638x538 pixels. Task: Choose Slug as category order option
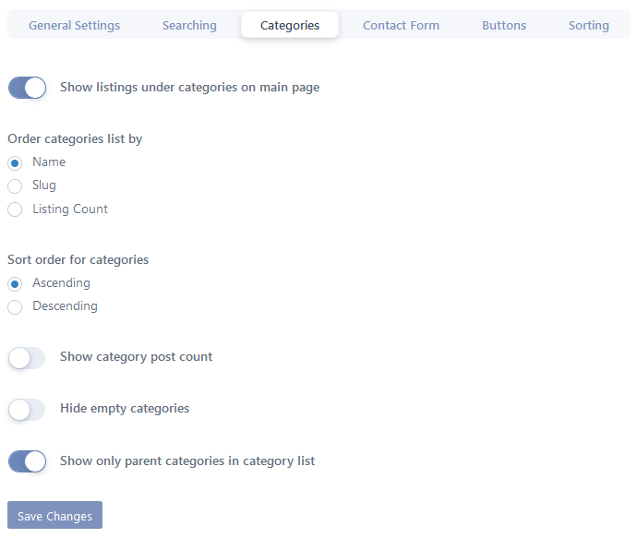tap(15, 186)
